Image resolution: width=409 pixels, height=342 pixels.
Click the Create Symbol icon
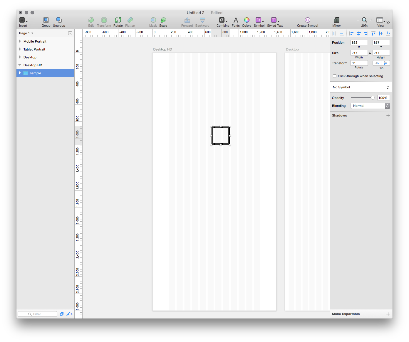pos(307,20)
